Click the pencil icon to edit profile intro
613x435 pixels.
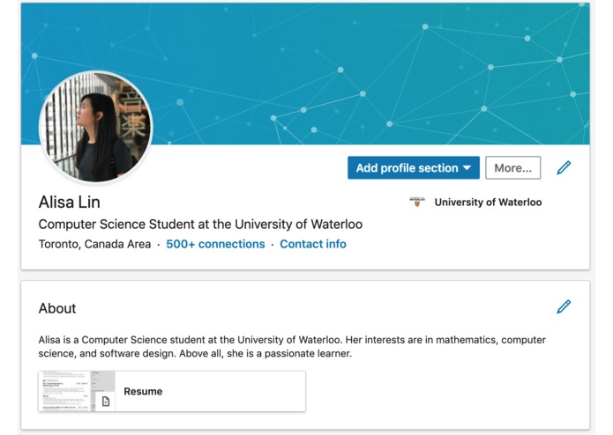[564, 168]
